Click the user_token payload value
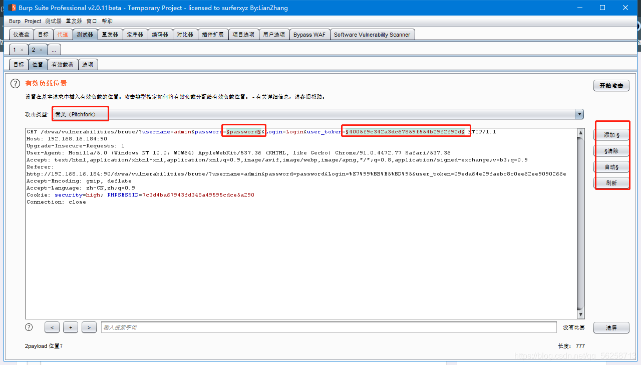641x365 pixels. [406, 131]
